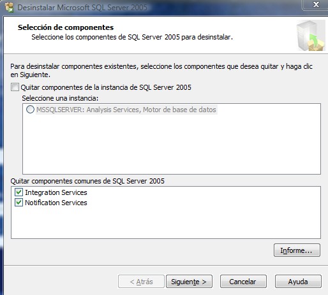
Task: Open help with the Ayuda button
Action: pyautogui.click(x=298, y=282)
